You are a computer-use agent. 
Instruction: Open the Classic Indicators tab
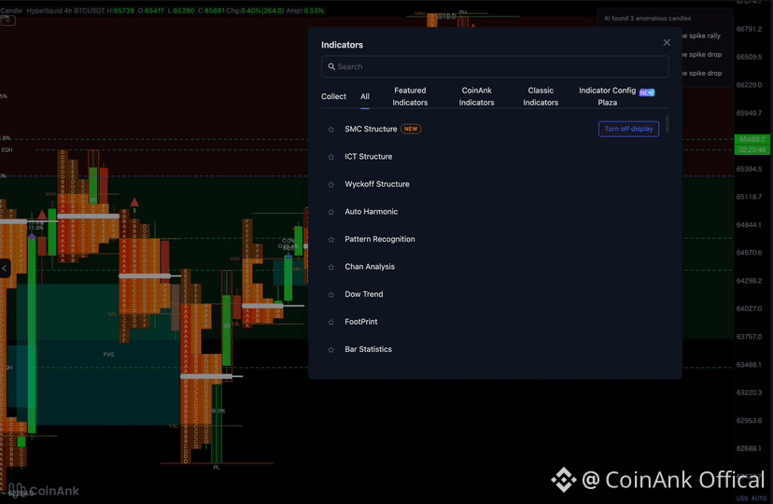[541, 96]
